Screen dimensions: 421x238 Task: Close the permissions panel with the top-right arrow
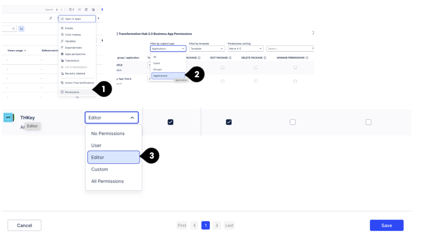point(313,33)
